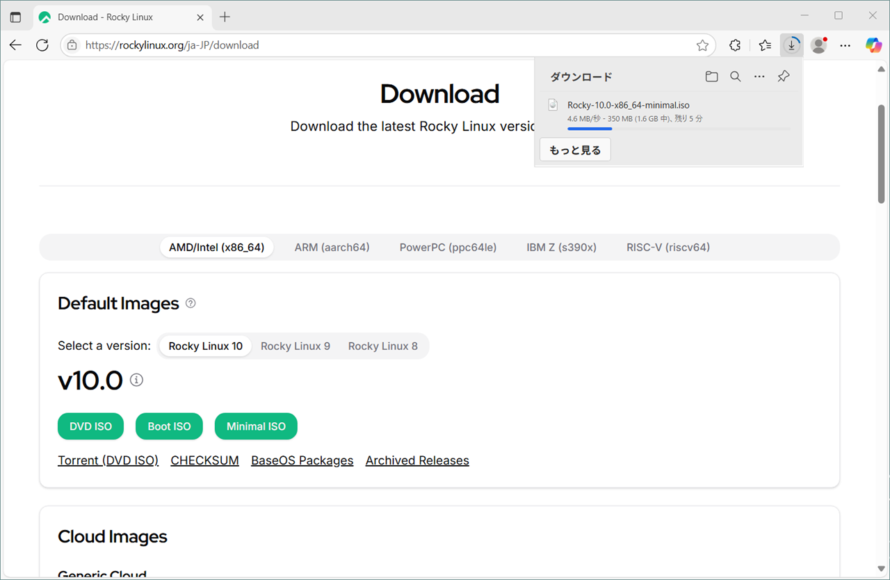Refresh the Rocky Linux download page
This screenshot has width=890, height=580.
pos(42,45)
